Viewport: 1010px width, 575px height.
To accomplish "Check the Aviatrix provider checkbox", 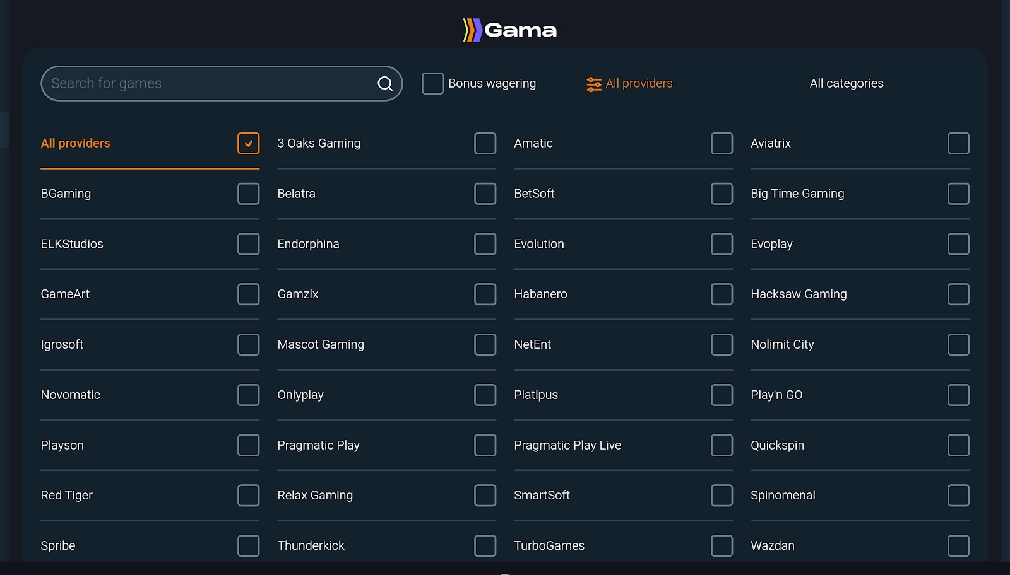I will coord(959,143).
